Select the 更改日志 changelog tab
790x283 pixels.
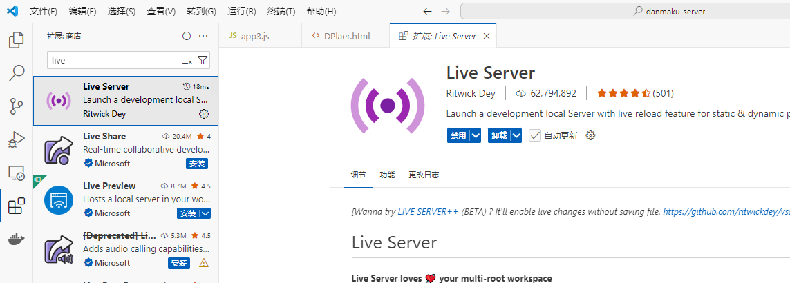[424, 175]
